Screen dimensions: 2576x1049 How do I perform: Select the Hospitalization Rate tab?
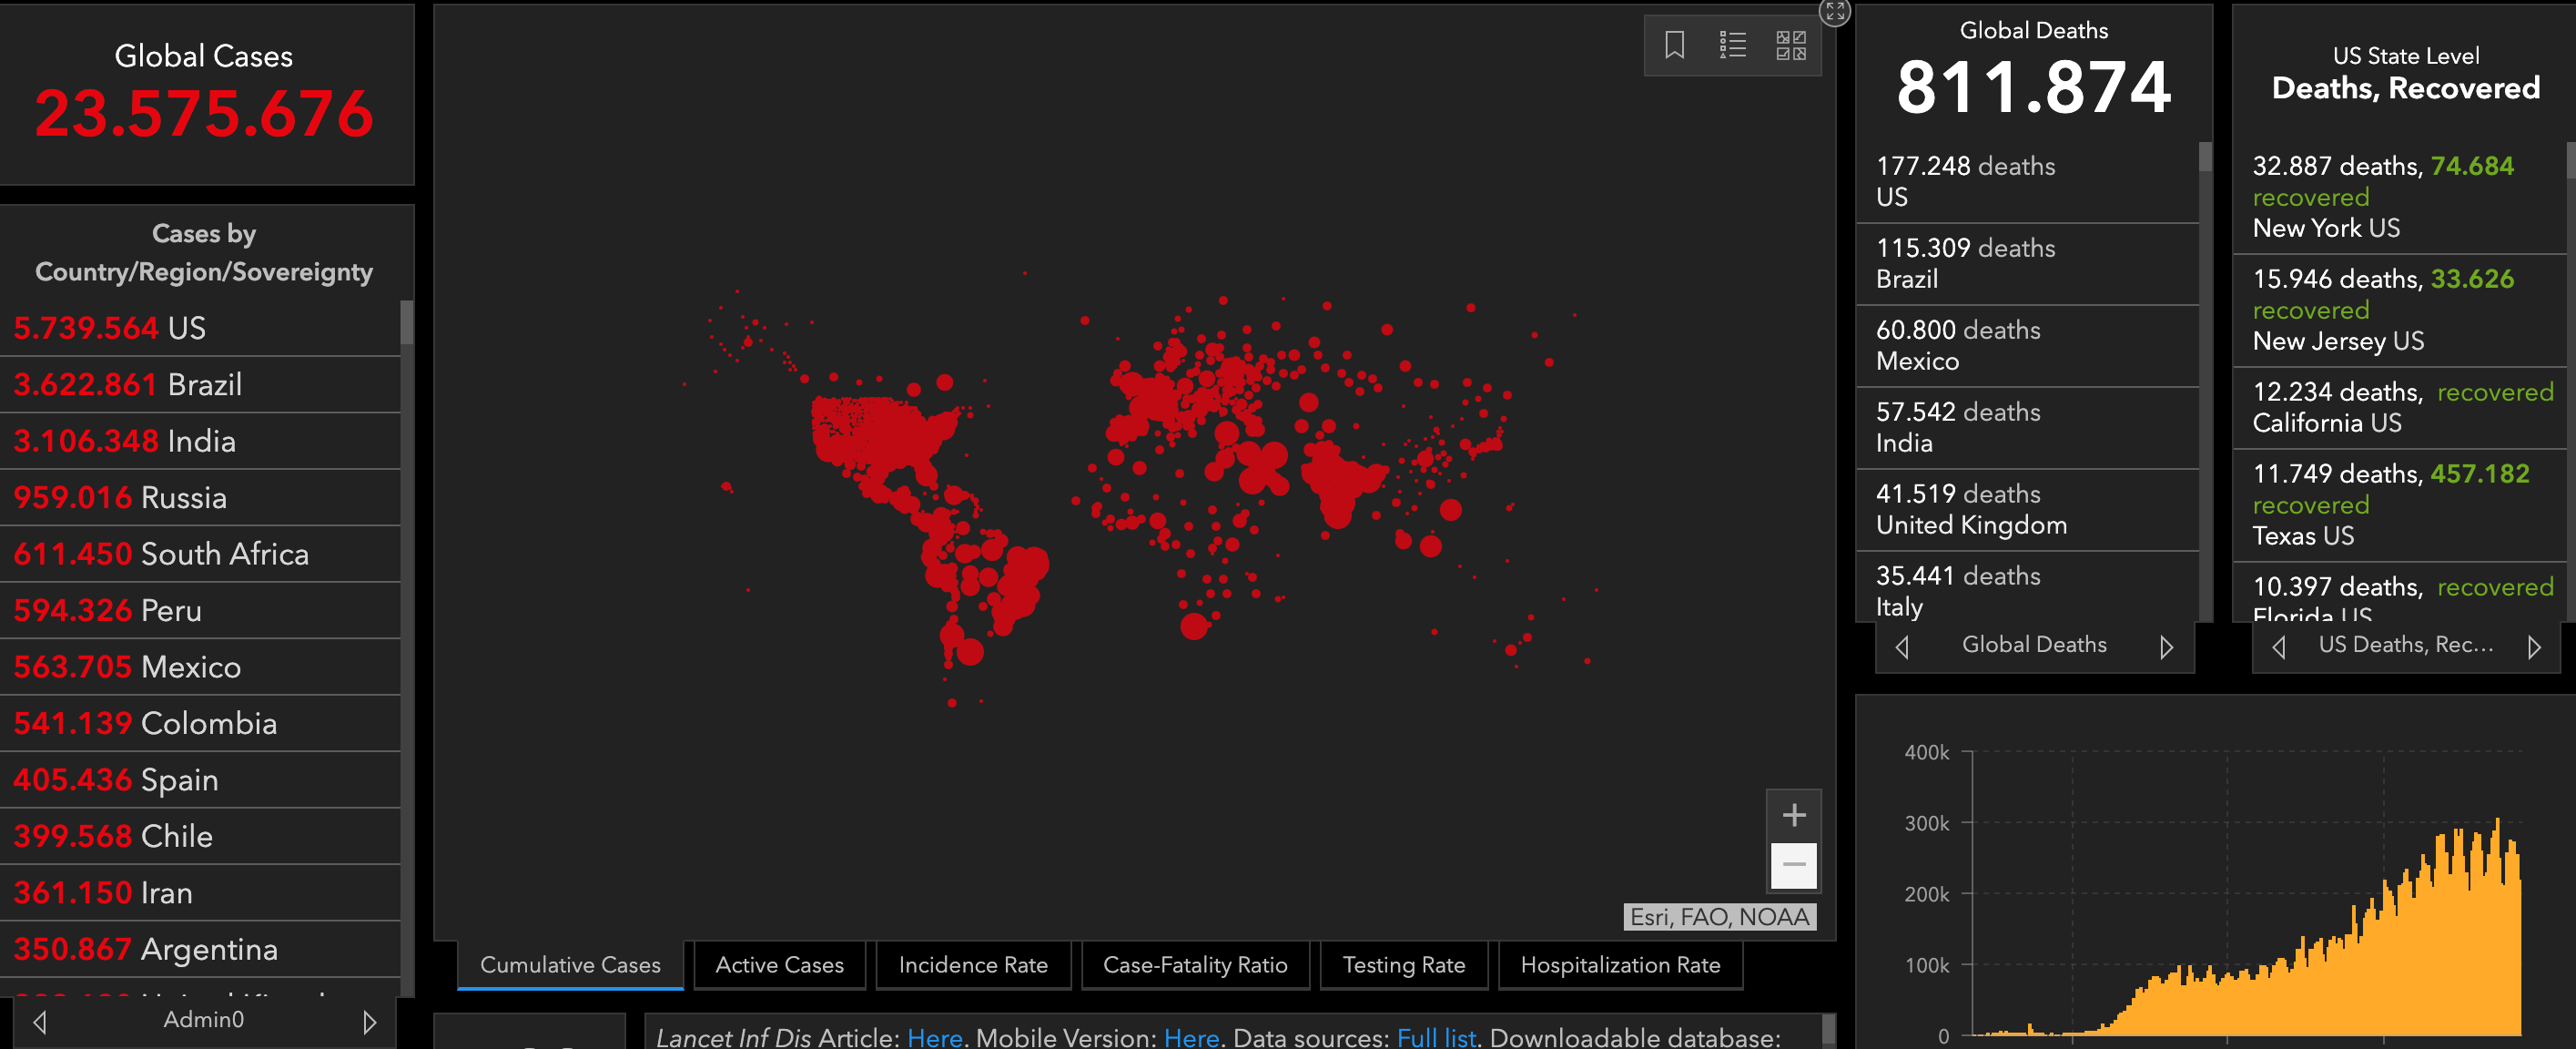point(1619,965)
